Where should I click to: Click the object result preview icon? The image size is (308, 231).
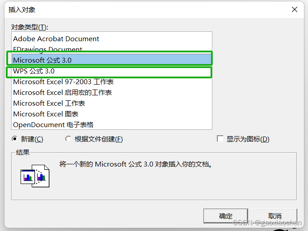tap(35, 176)
